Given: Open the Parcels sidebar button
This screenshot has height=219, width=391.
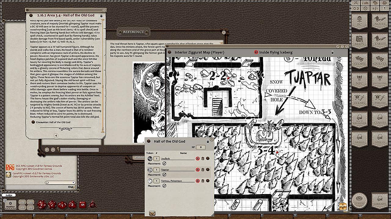Looking at the screenshot, I should tap(380, 100).
